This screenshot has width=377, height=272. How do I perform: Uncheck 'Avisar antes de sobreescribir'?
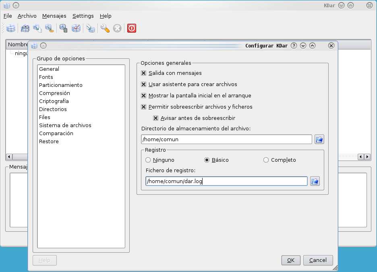(x=156, y=118)
